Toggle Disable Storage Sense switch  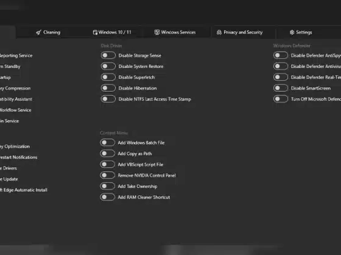[108, 55]
